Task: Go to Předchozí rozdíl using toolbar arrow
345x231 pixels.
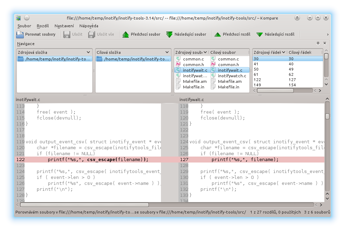Action: [218, 35]
